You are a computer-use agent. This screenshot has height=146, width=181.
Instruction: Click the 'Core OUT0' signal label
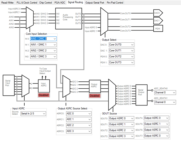coord(125,13)
